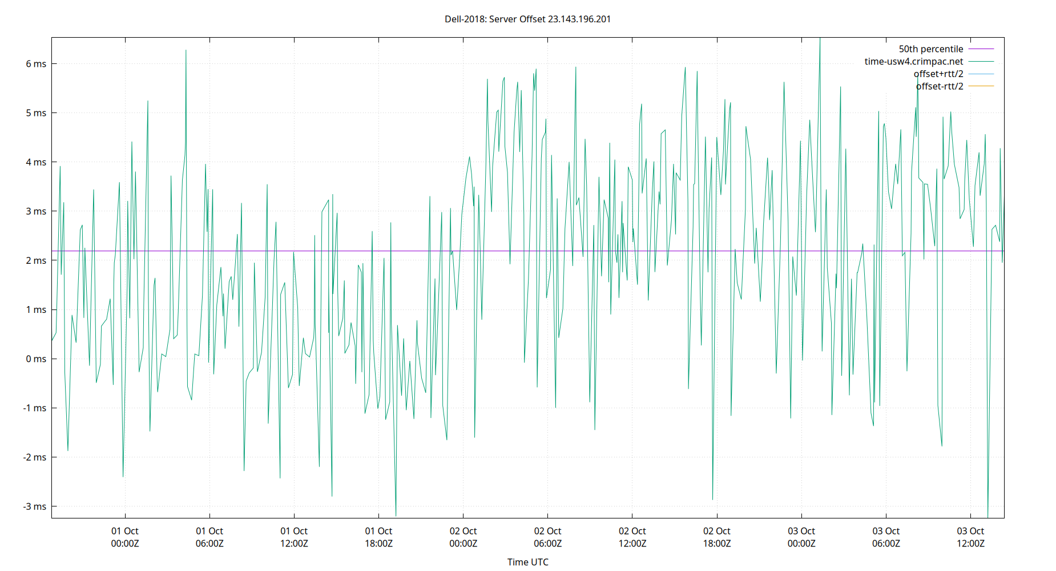The width and height of the screenshot is (1056, 571).
Task: Click the '03 Oct 12:00Z' x-axis label
Action: [970, 537]
